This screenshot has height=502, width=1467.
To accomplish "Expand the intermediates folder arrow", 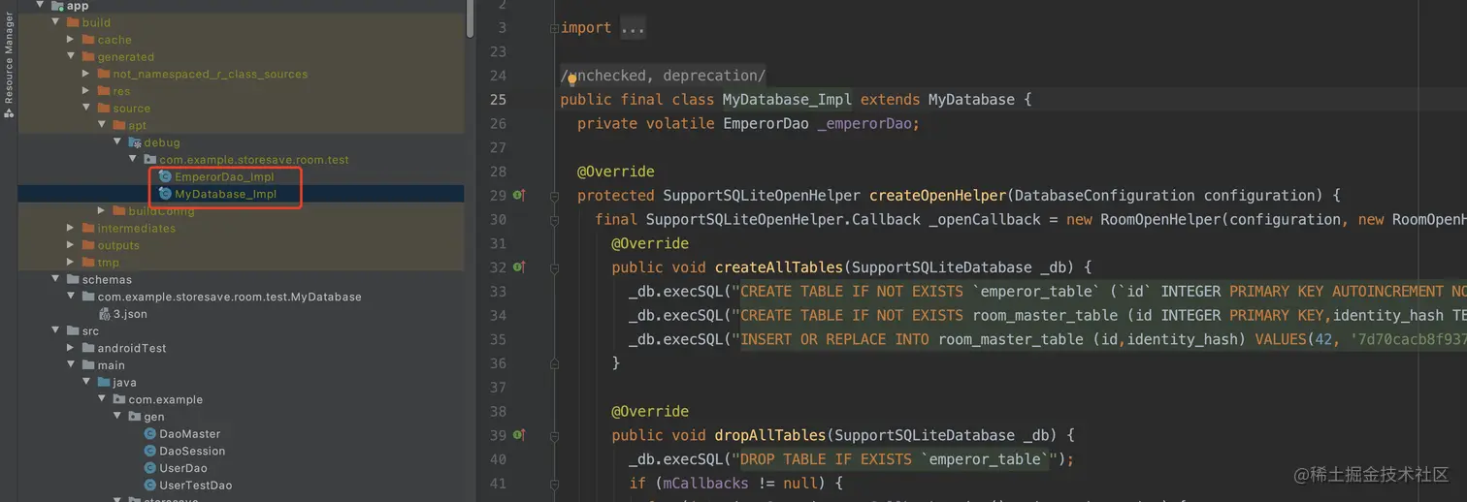I will tap(71, 229).
